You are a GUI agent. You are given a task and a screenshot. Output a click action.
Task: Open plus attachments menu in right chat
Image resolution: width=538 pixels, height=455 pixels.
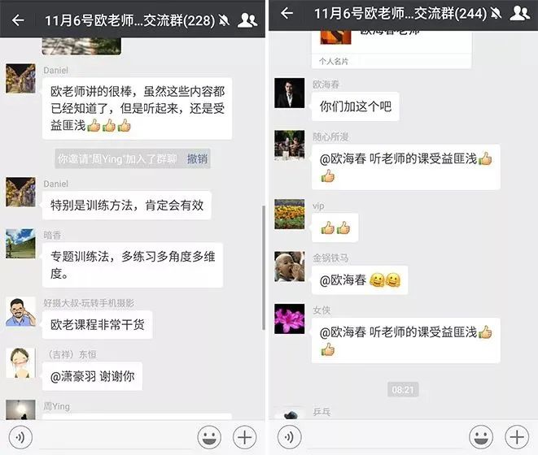pos(517,437)
